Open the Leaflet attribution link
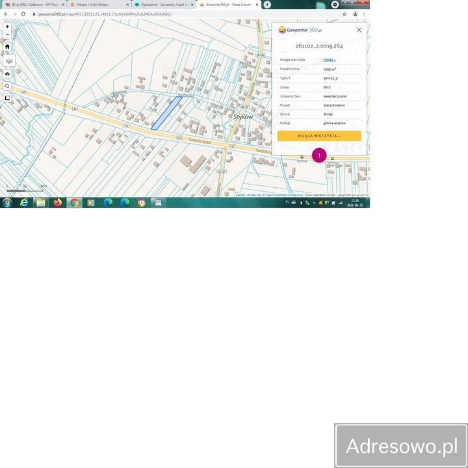The height and width of the screenshot is (468, 468). [x=240, y=195]
